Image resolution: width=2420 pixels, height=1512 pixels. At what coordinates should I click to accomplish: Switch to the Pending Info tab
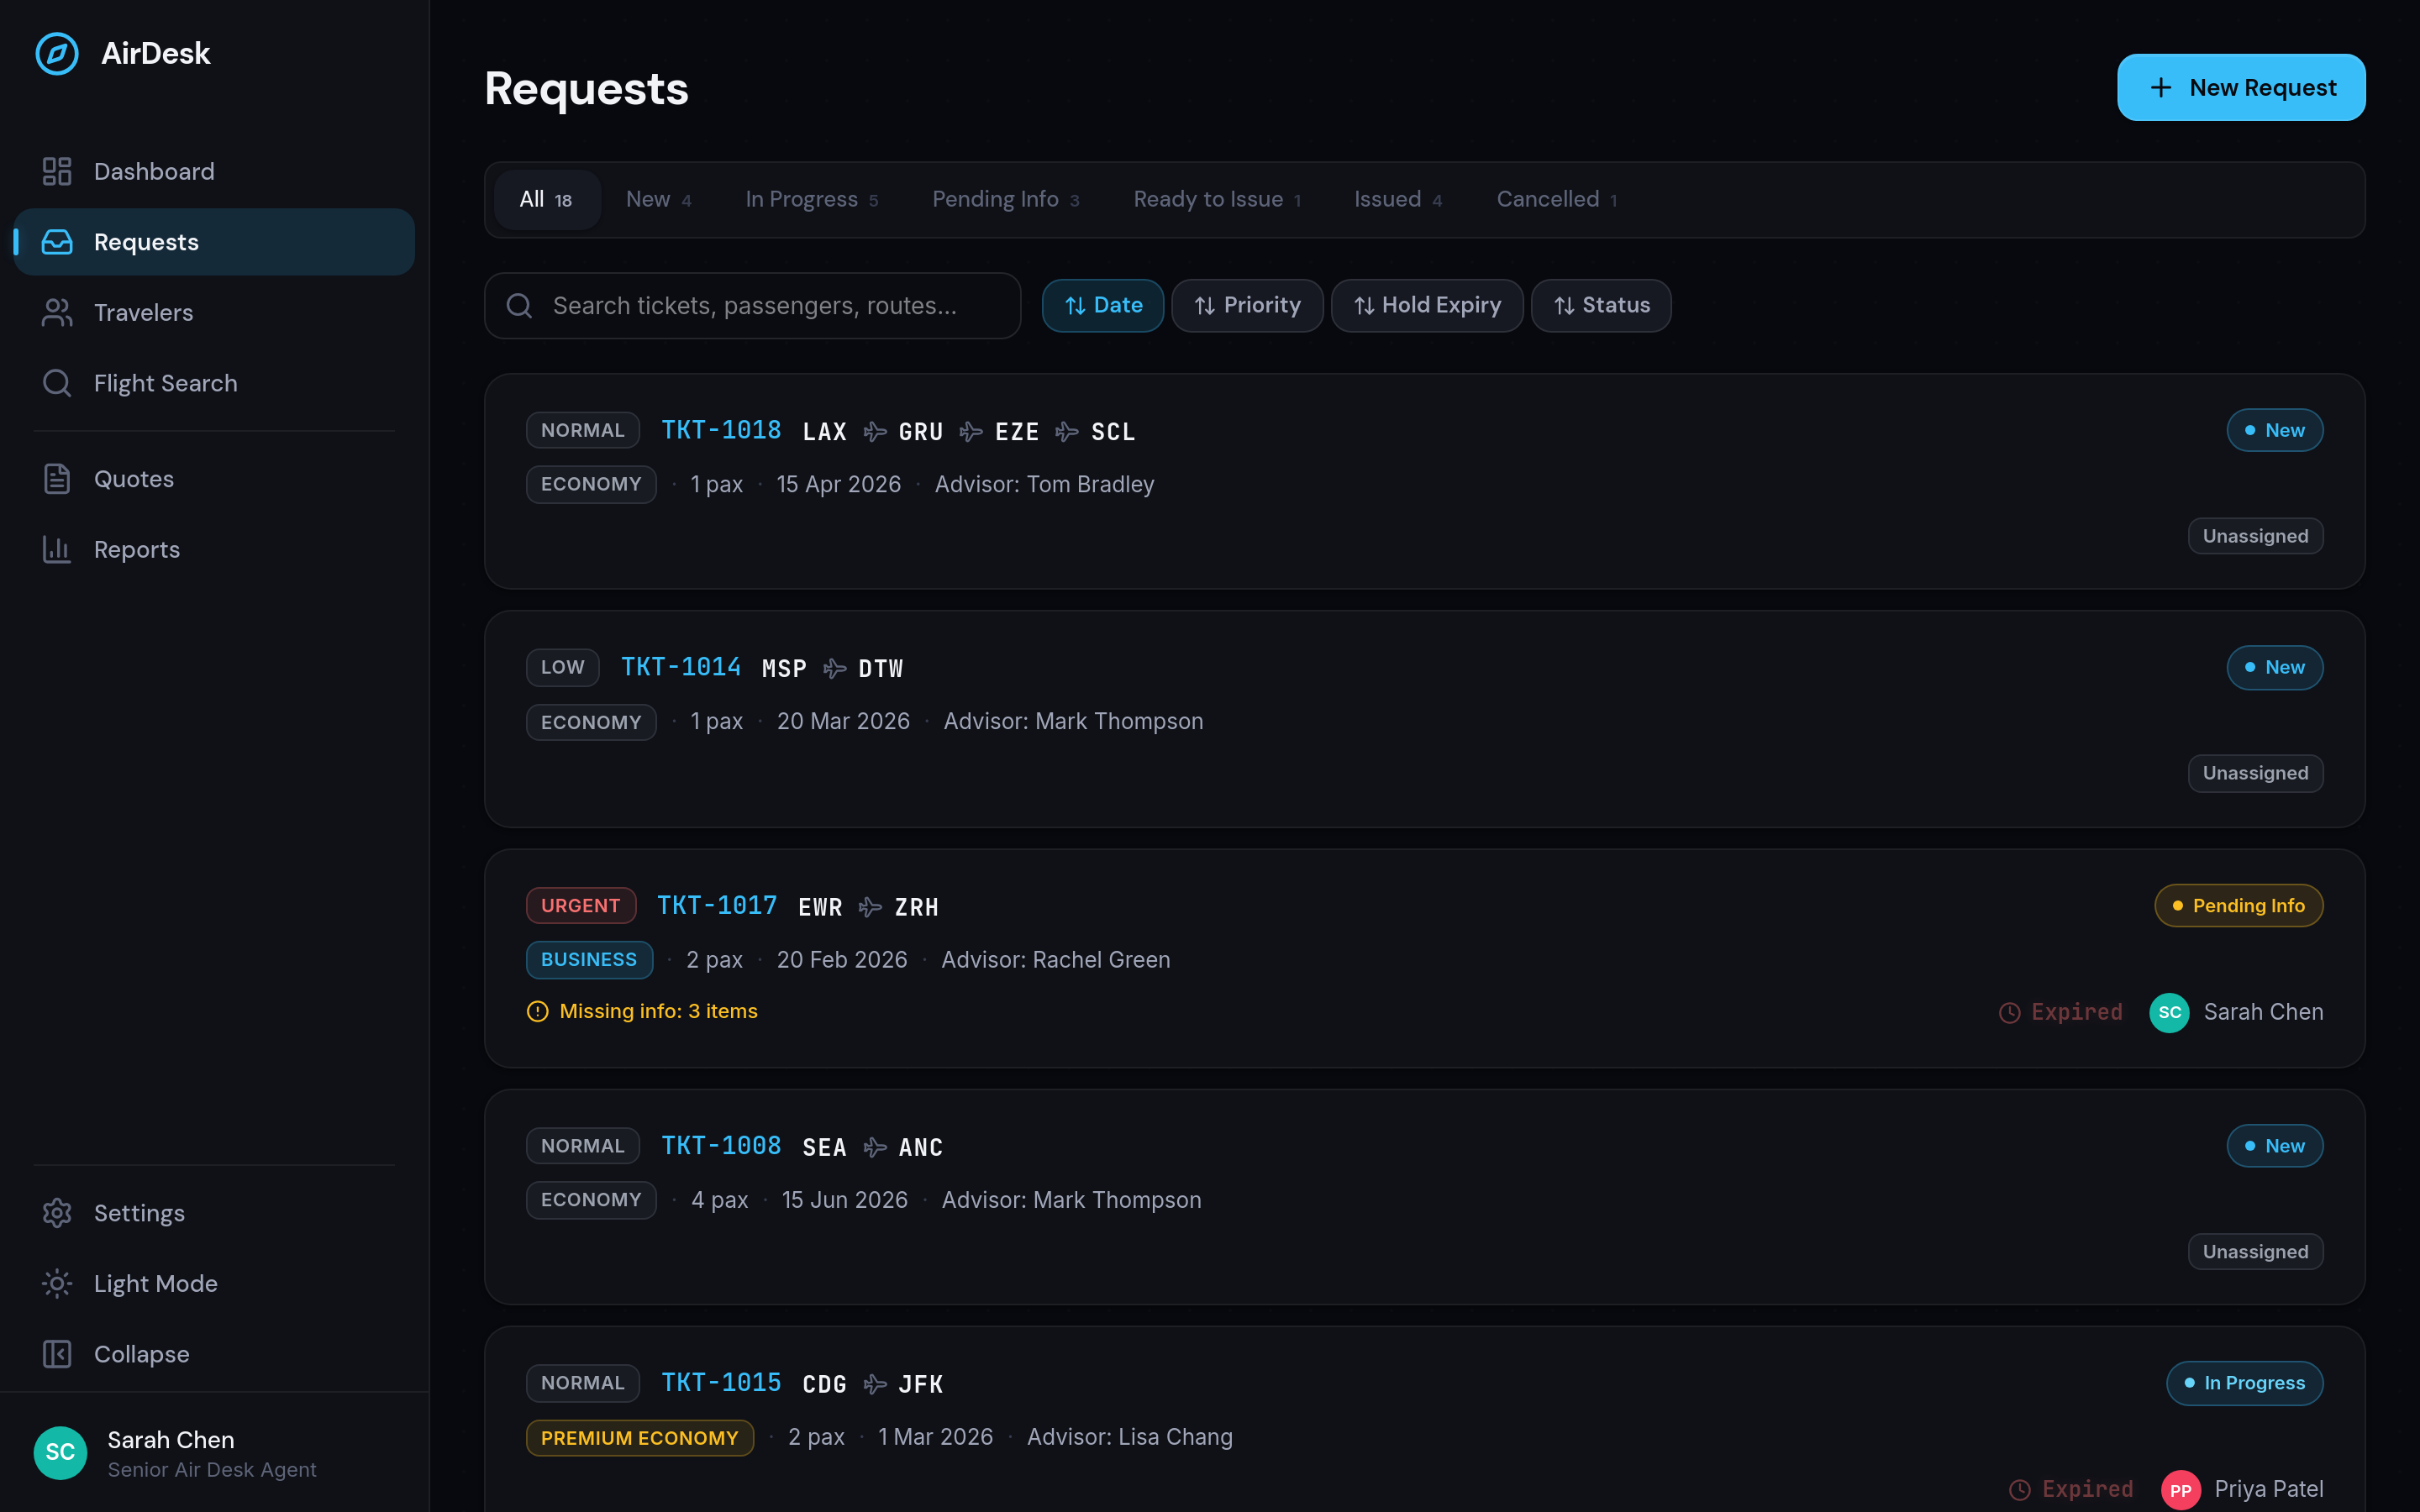(x=1005, y=199)
